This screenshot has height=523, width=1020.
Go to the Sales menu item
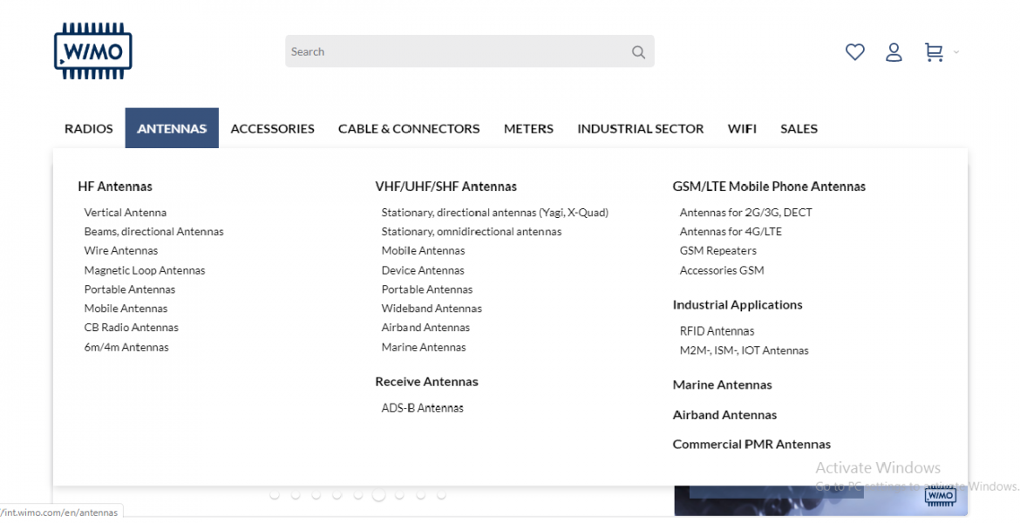coord(799,128)
